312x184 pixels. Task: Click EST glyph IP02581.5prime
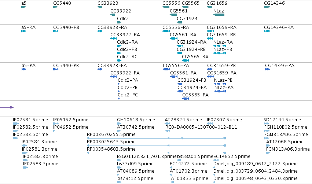(x=16, y=124)
